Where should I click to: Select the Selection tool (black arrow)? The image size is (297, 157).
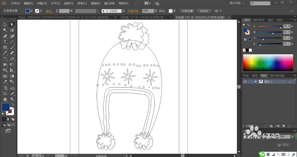pos(5,24)
